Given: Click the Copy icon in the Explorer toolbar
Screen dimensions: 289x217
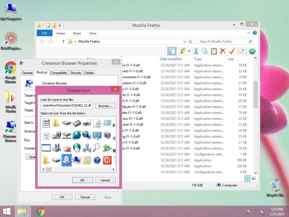Looking at the screenshot, I should coord(205,51).
